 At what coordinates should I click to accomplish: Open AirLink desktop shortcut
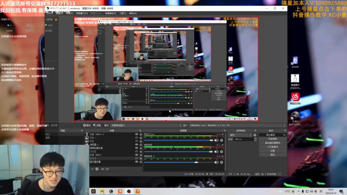coord(295,62)
